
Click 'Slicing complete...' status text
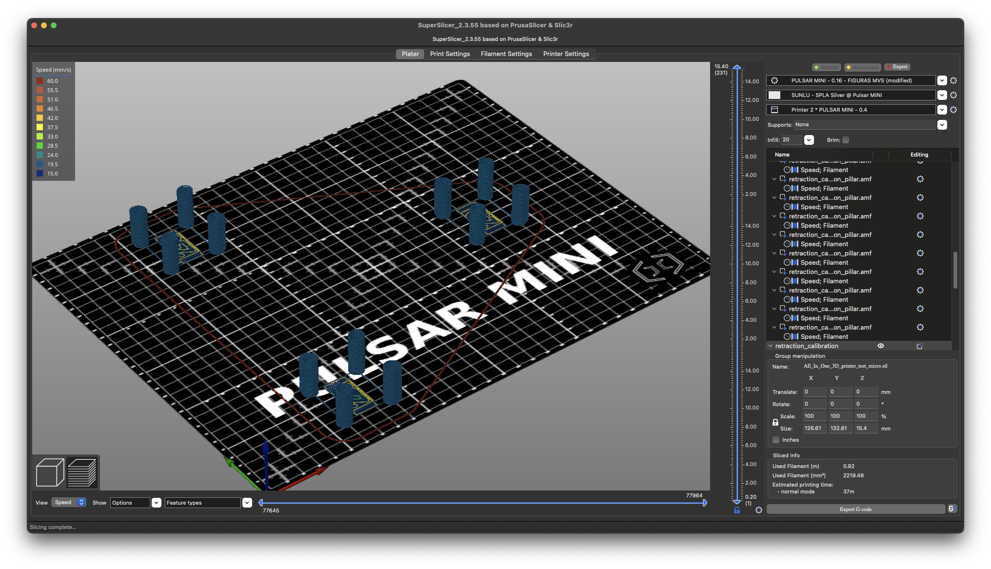coord(53,527)
